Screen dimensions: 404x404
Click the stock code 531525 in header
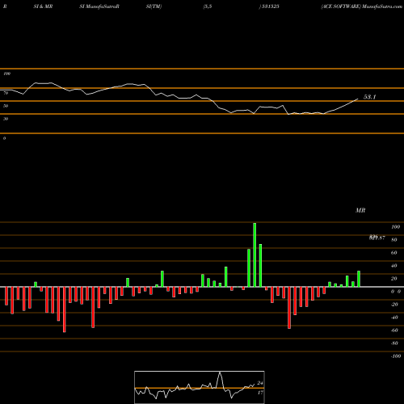click(270, 6)
